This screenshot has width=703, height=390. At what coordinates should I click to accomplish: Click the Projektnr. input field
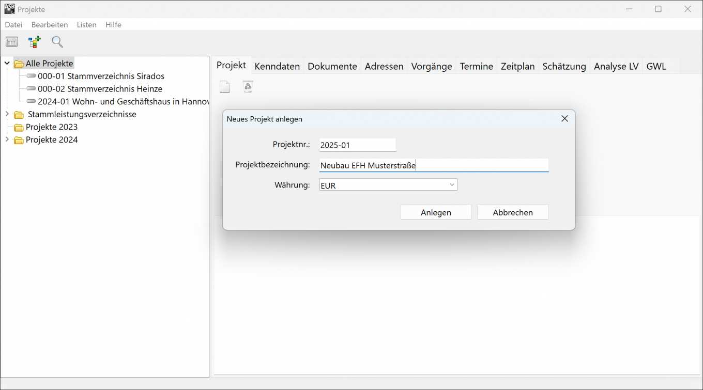point(358,145)
